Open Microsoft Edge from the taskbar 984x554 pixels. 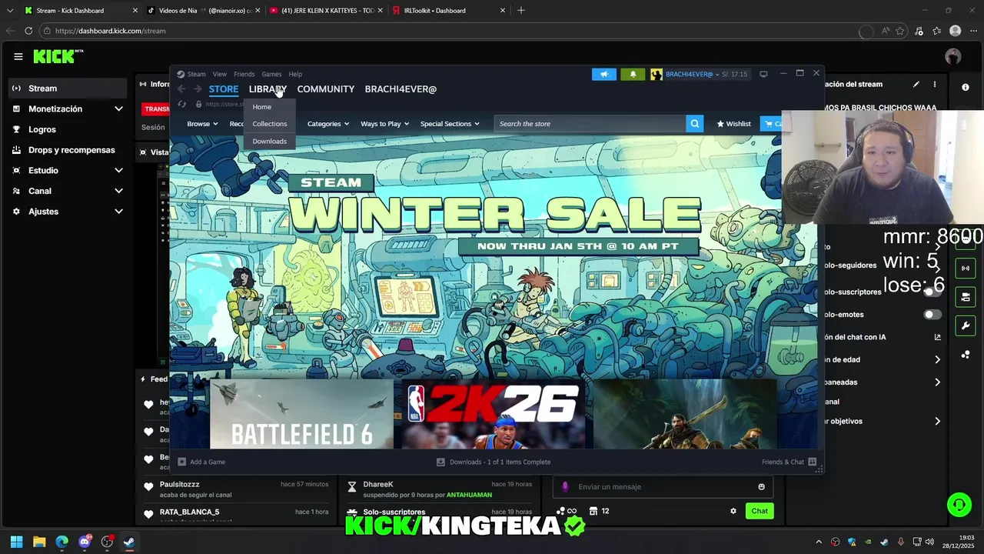tap(61, 542)
